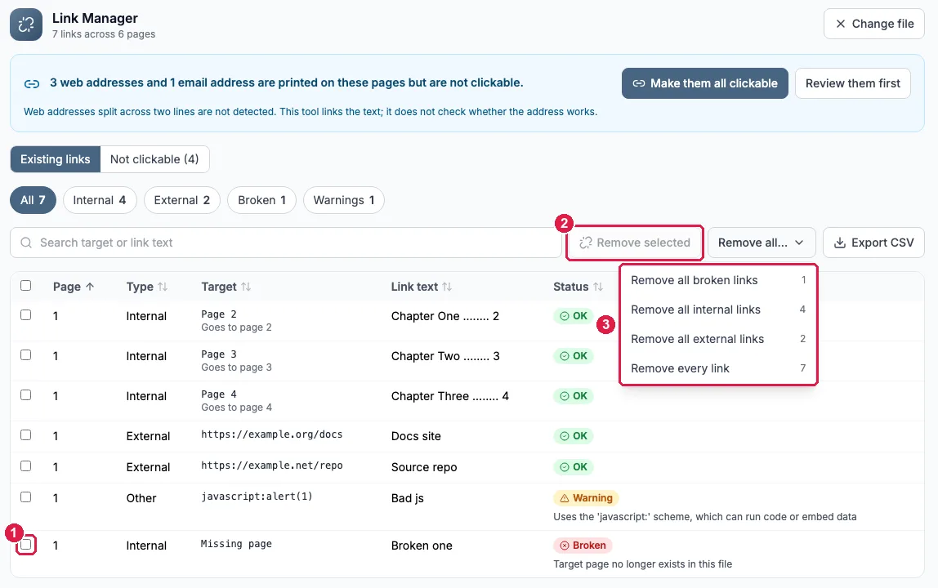Choose Remove all broken links
This screenshot has height=588, width=938.
click(x=718, y=281)
